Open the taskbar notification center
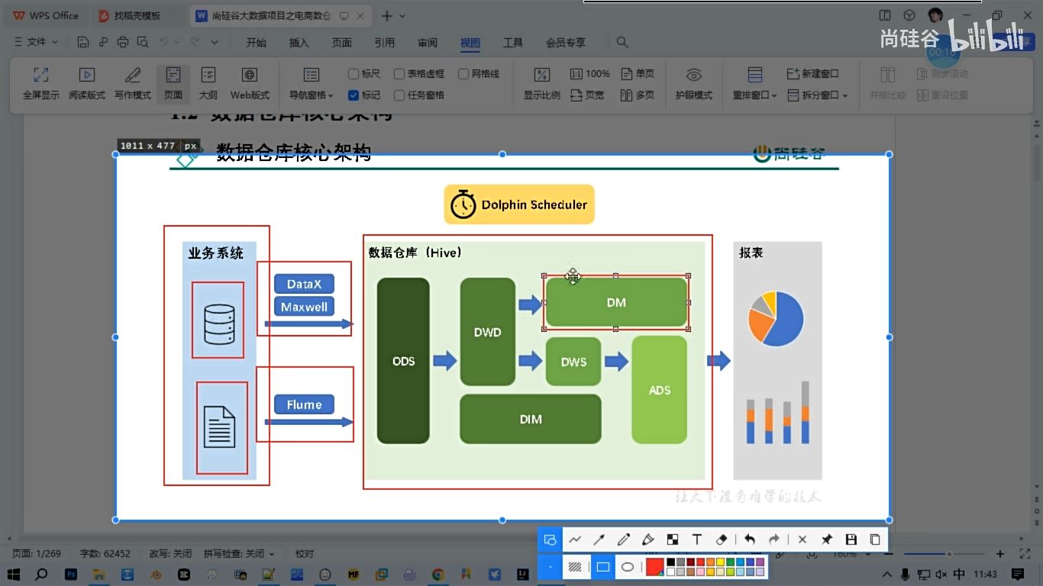This screenshot has width=1043, height=586. point(1018,574)
